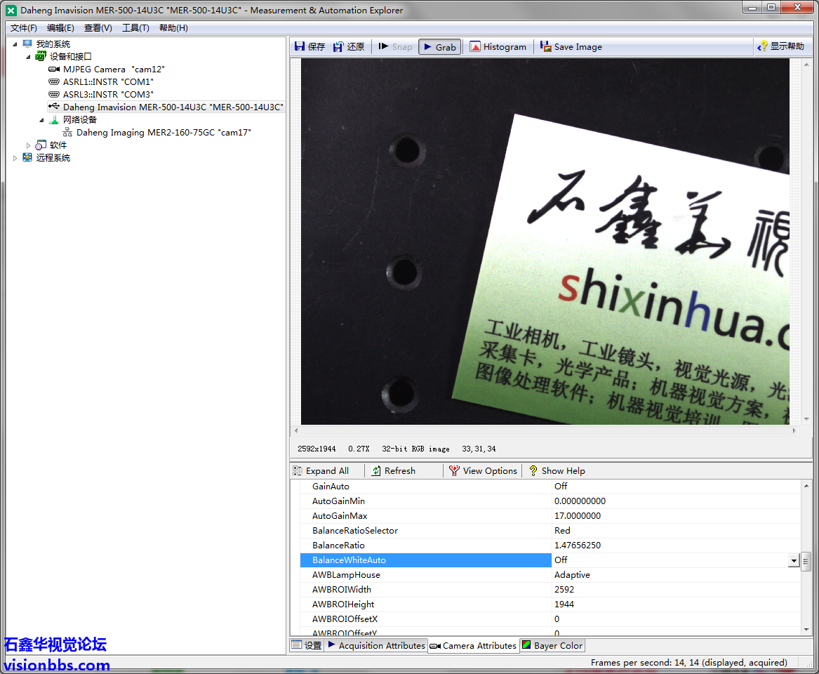Select MJPEG Camera "cam12" device

[113, 70]
